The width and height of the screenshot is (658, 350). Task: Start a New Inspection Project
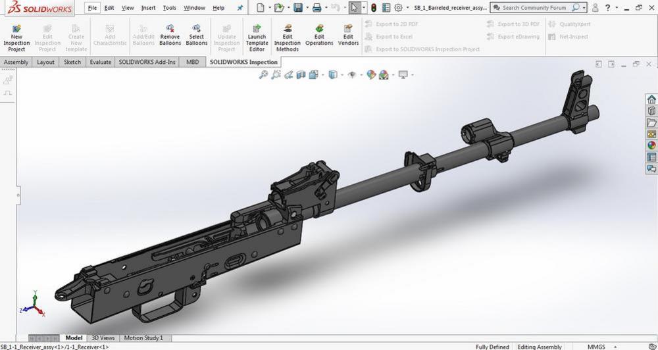[x=17, y=37]
